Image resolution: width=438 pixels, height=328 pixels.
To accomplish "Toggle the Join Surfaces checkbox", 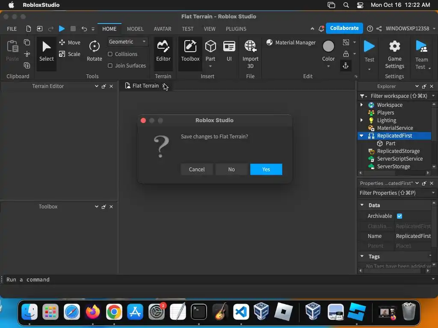I will (x=110, y=65).
